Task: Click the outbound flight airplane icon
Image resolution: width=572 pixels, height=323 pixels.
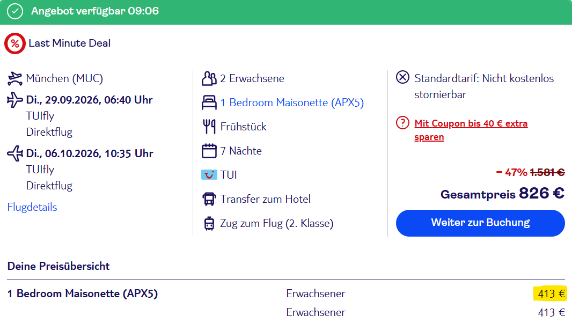Action: (x=14, y=100)
